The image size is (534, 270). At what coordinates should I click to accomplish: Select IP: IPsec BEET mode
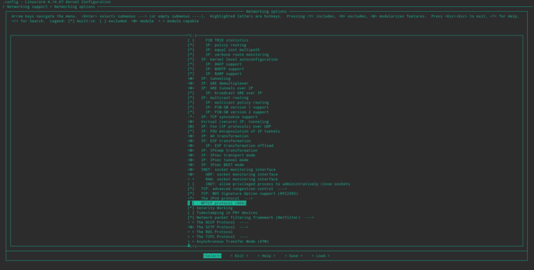[x=216, y=164]
